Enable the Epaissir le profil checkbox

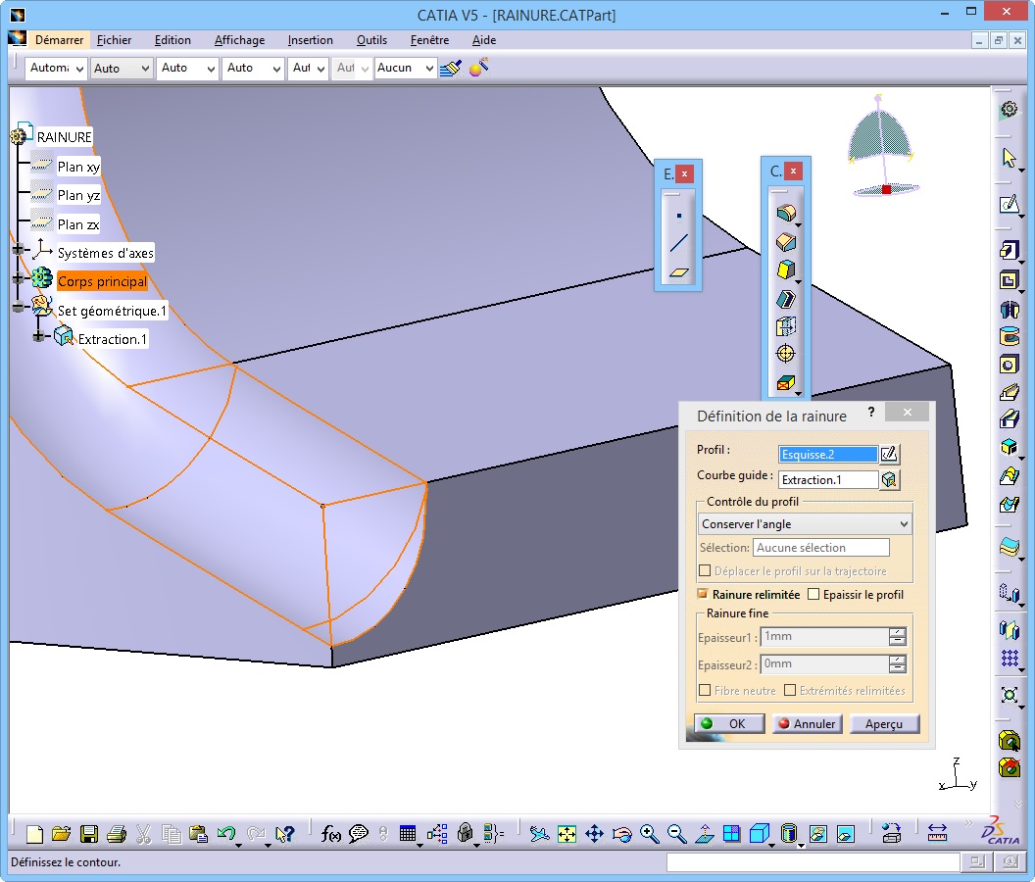point(813,594)
